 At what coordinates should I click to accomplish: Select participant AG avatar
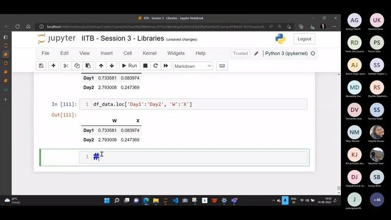coord(354,20)
